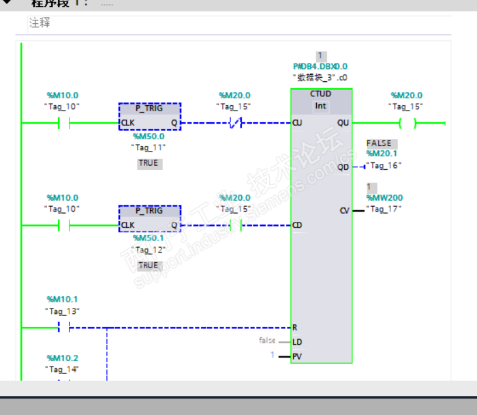
Task: Click the CU input pin of CTUD
Action: pos(297,123)
